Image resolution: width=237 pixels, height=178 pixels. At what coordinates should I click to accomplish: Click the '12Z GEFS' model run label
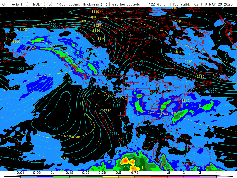(x=157, y=4)
